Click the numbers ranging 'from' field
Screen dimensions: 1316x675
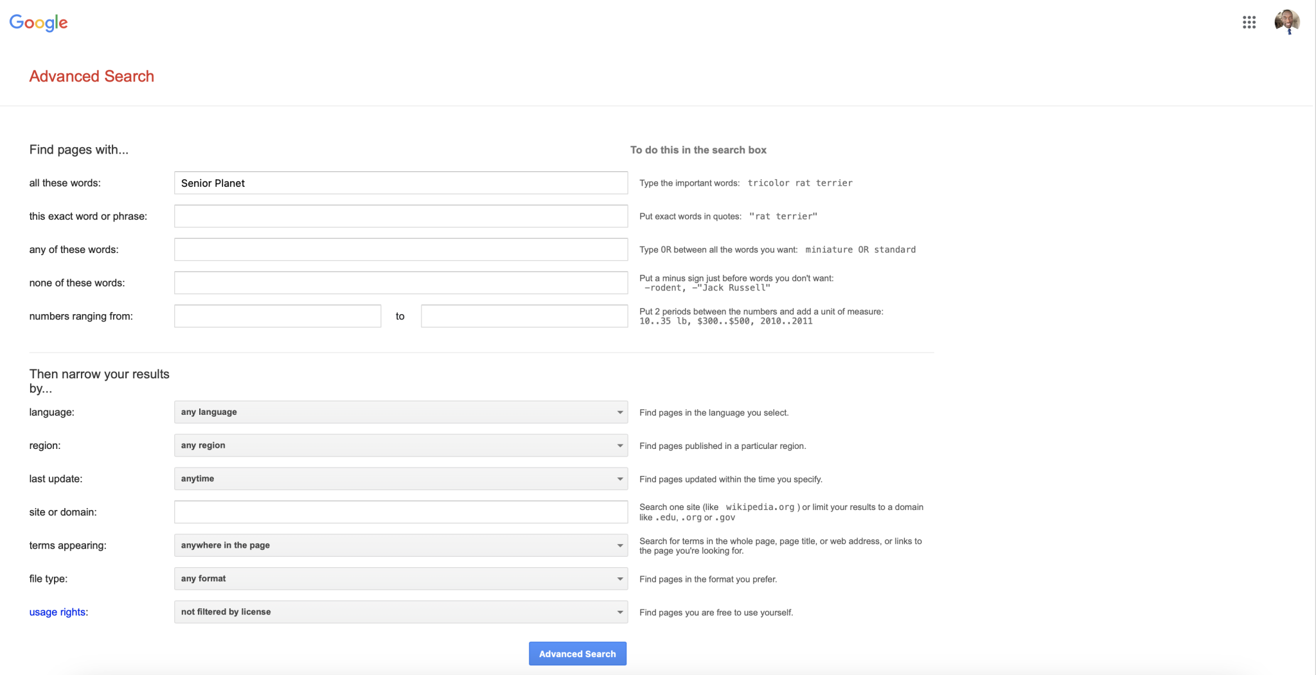pos(278,317)
